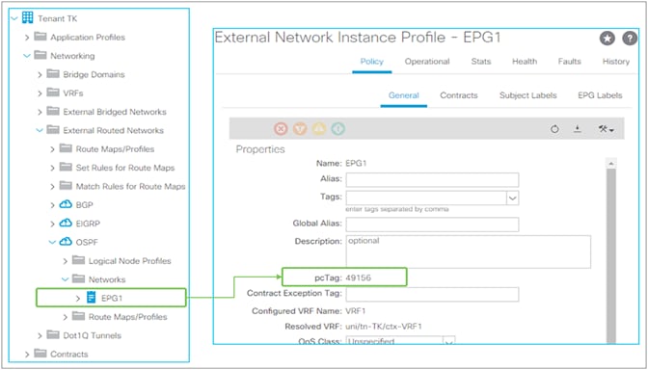Viewport: 648px width, 370px height.
Task: Click the EIGRP cloud icon
Action: pos(67,223)
